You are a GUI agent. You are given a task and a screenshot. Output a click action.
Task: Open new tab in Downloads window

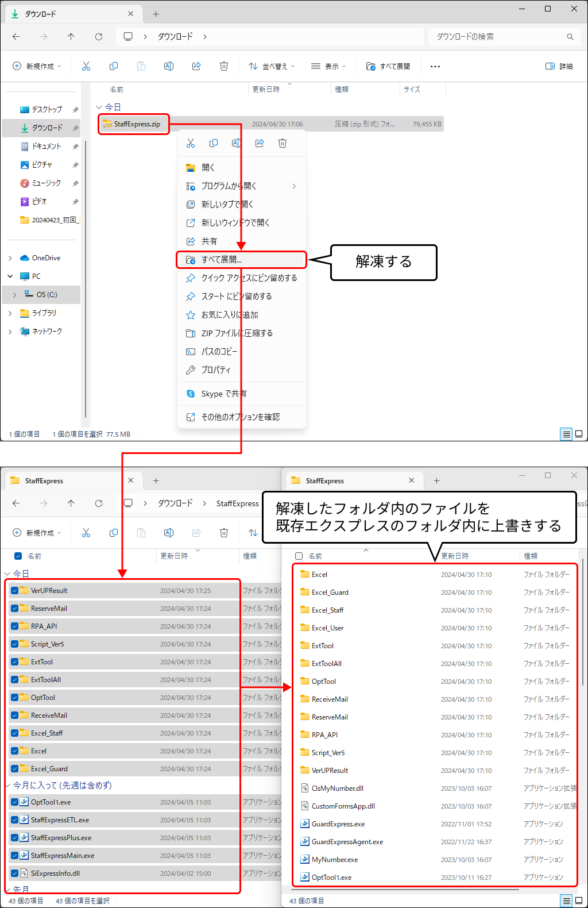(x=156, y=14)
